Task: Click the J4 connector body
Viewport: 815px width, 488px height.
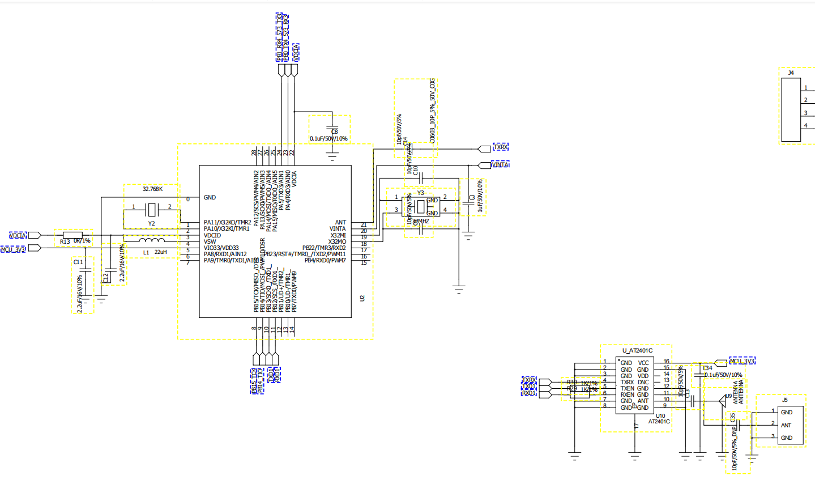Action: point(791,109)
